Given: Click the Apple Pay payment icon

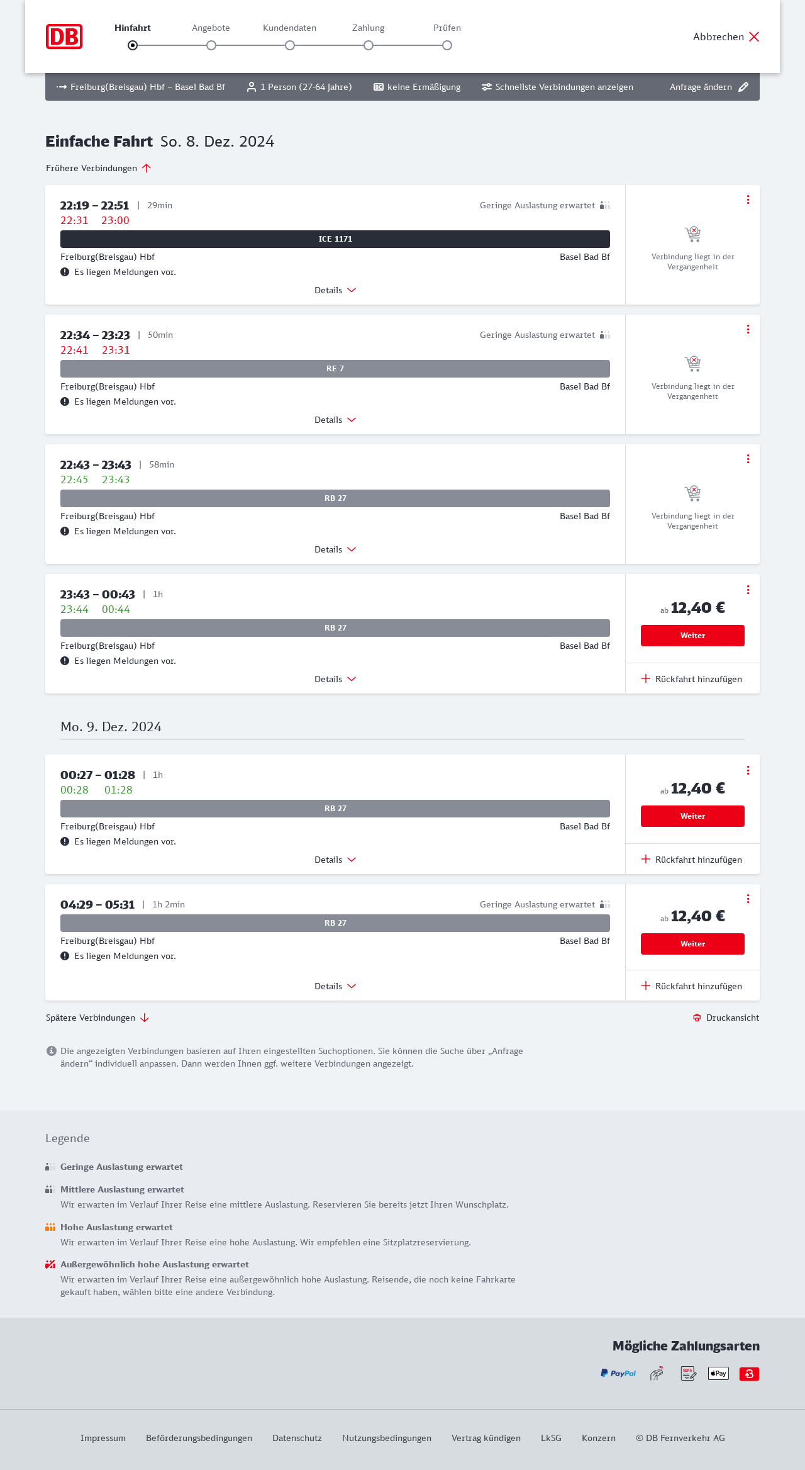Looking at the screenshot, I should pyautogui.click(x=718, y=1373).
